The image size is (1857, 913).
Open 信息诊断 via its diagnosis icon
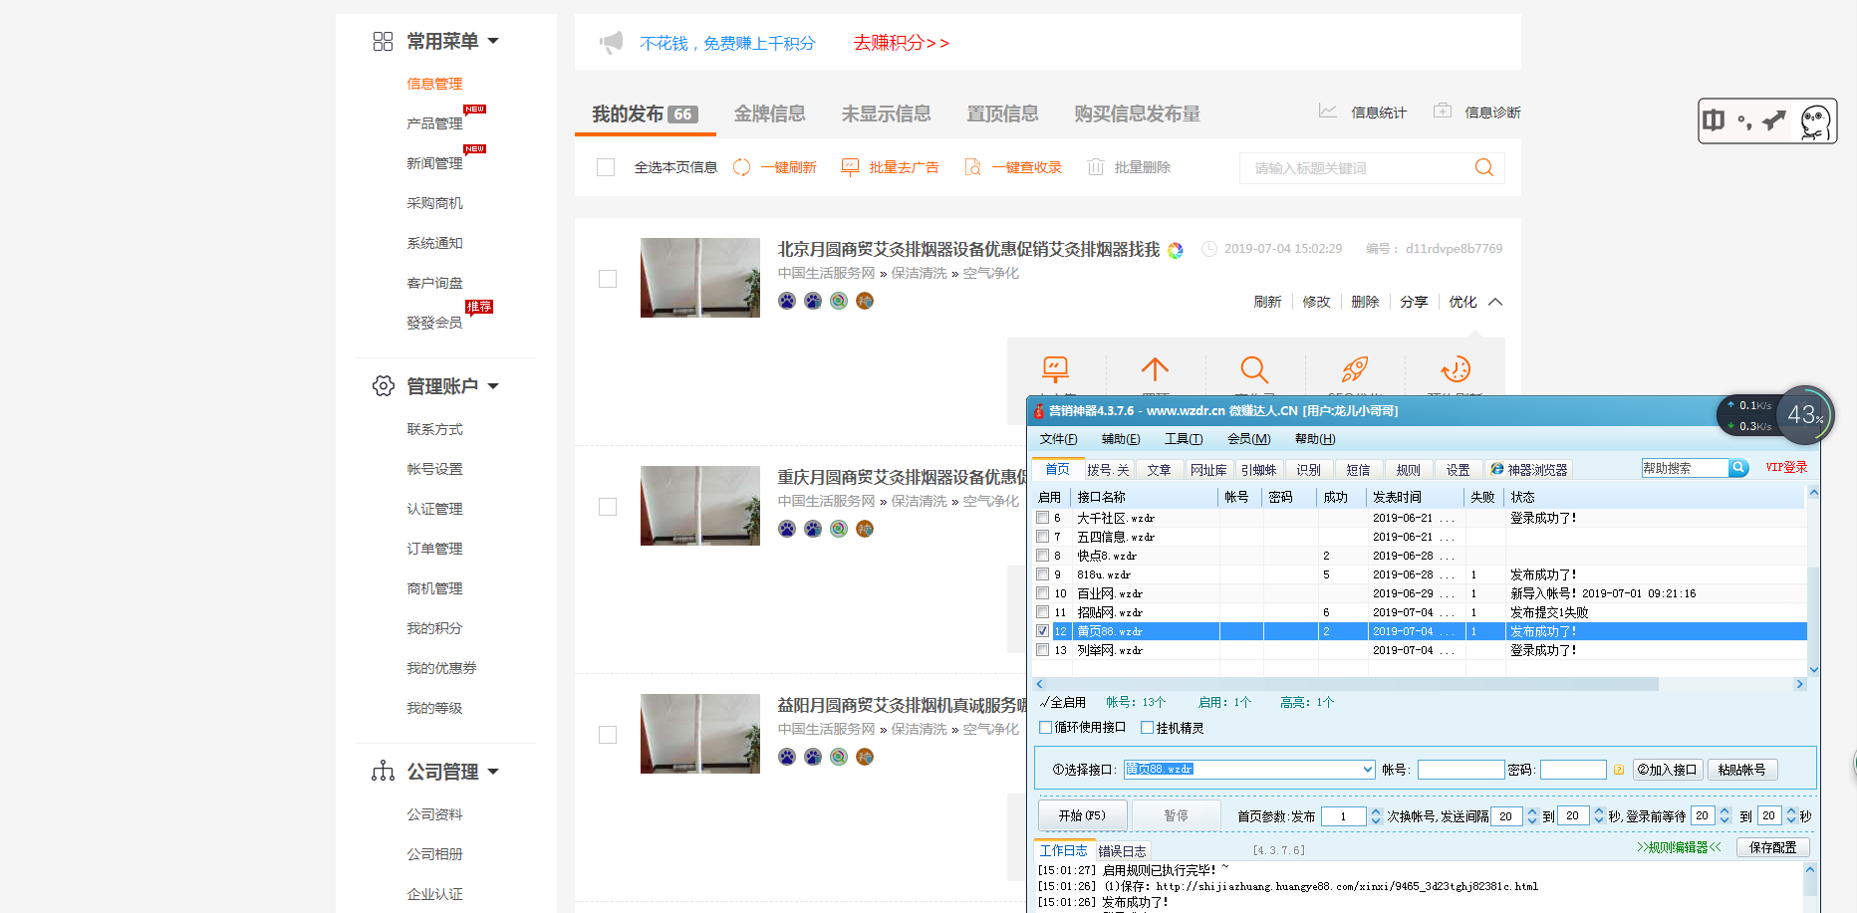pyautogui.click(x=1442, y=111)
